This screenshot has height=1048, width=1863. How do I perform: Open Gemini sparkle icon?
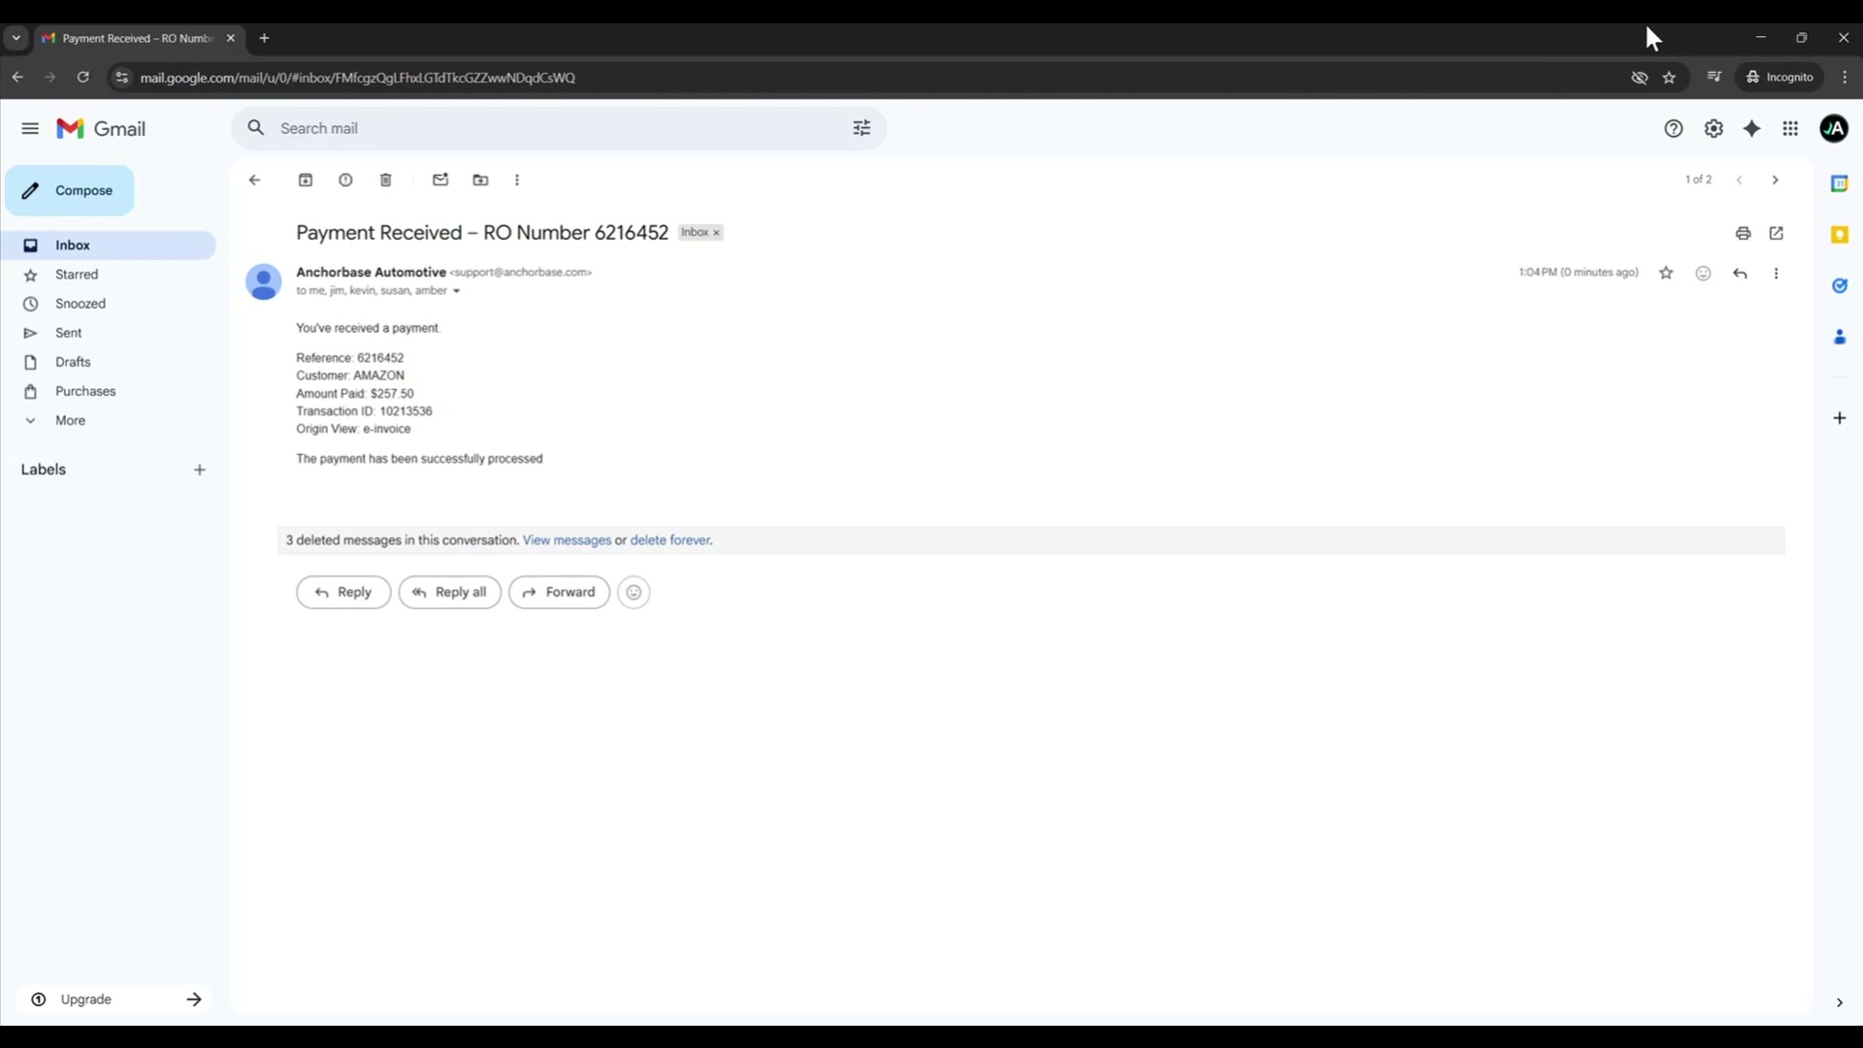[x=1752, y=128]
